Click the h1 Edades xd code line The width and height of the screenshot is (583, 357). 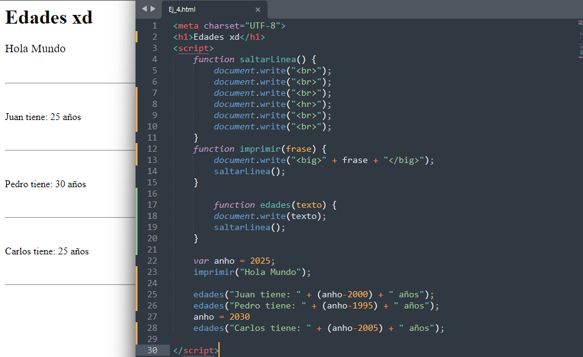[x=219, y=37]
